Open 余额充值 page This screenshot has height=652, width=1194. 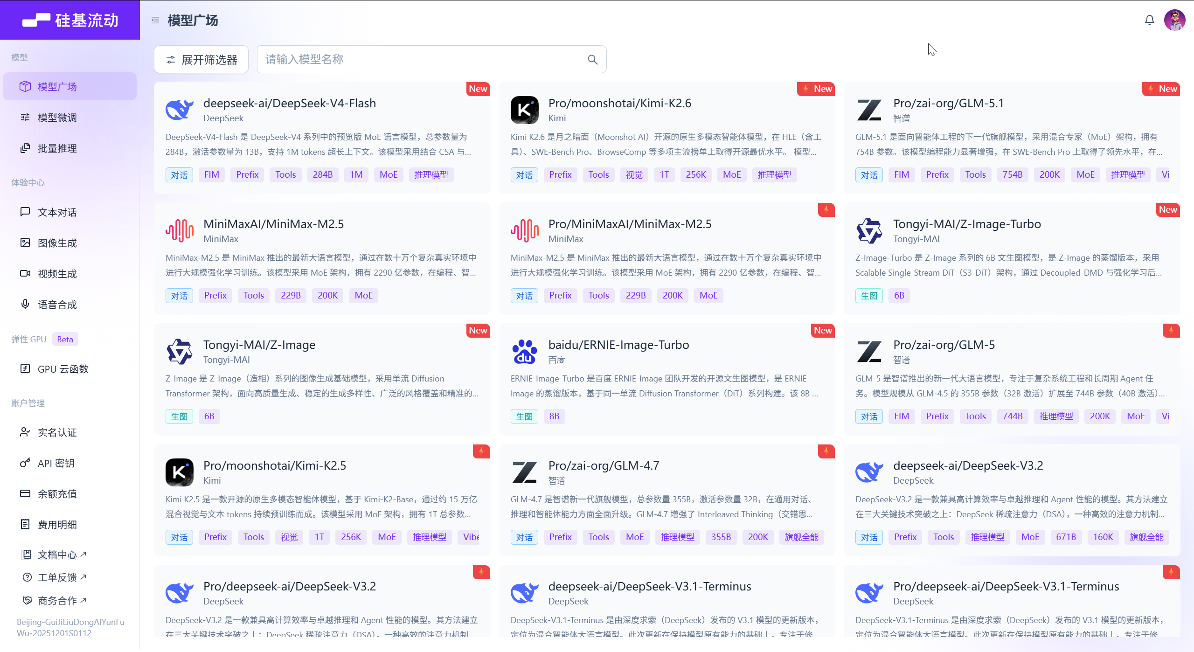coord(70,494)
